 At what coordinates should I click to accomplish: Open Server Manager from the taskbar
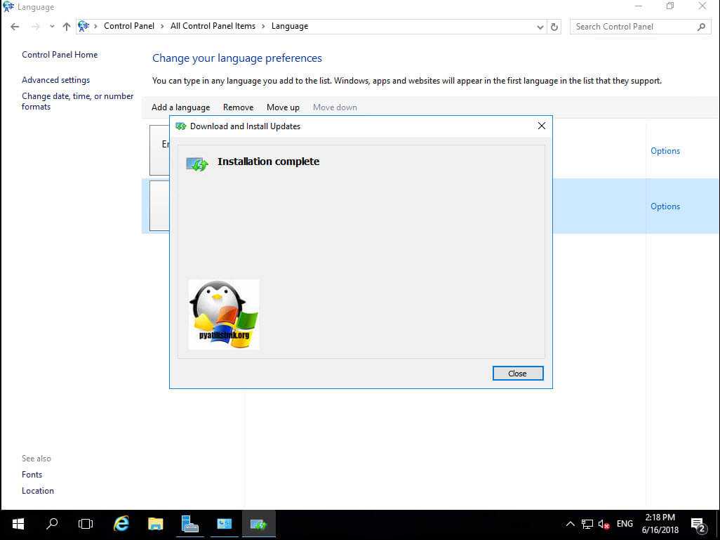(x=189, y=524)
